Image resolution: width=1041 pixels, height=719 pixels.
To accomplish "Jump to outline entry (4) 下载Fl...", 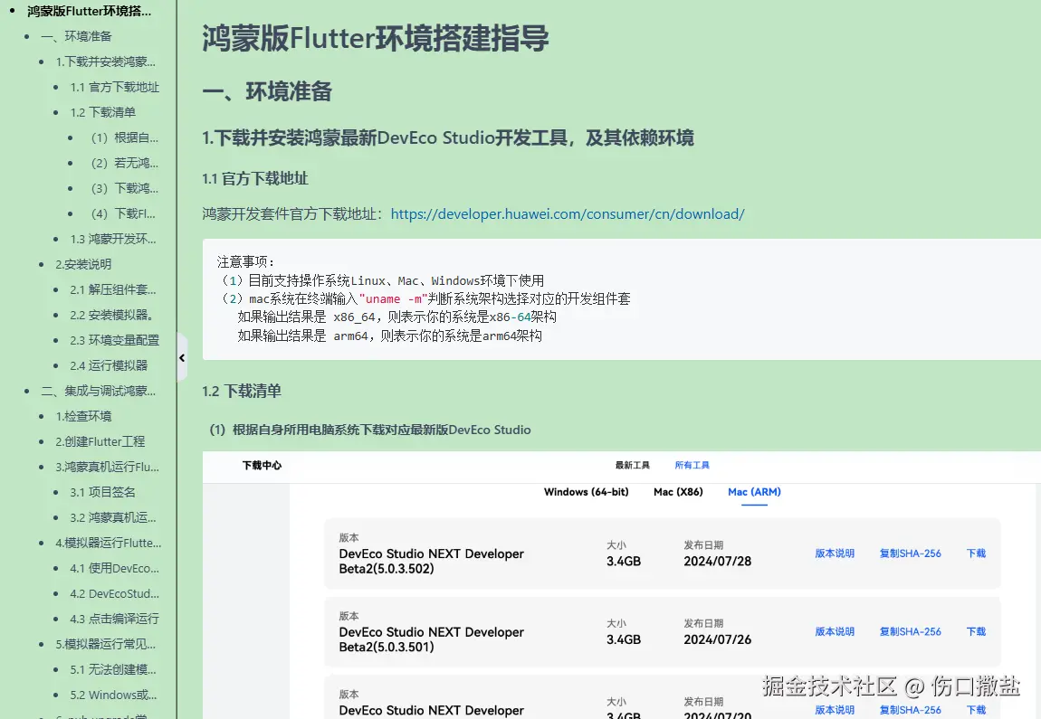I will pos(123,213).
